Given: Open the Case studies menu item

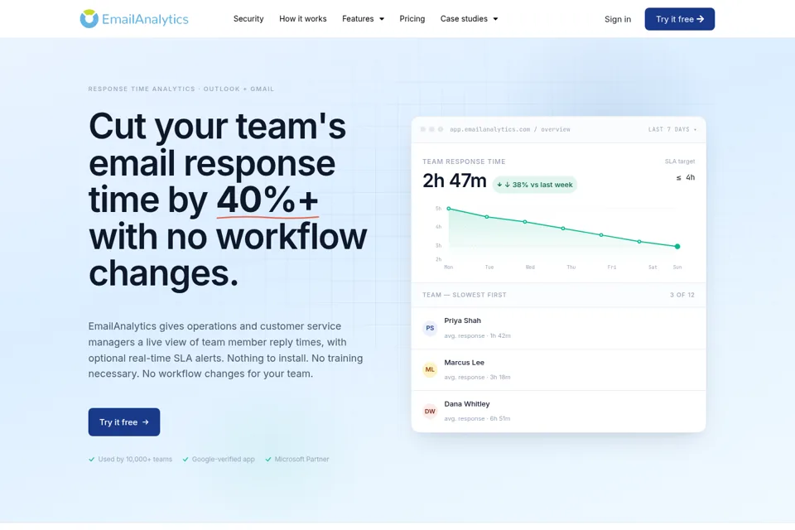Looking at the screenshot, I should [464, 19].
